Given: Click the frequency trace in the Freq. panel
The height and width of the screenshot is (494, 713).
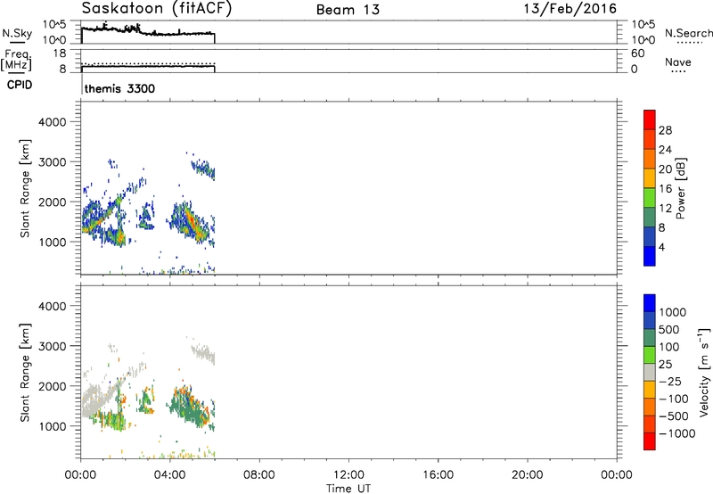Looking at the screenshot, I should click(x=148, y=66).
